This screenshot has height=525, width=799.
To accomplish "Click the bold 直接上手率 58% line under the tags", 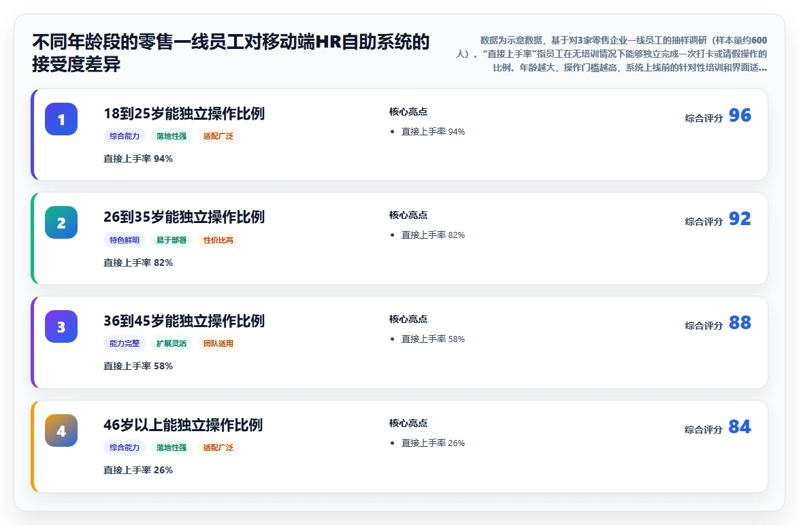I will point(138,366).
